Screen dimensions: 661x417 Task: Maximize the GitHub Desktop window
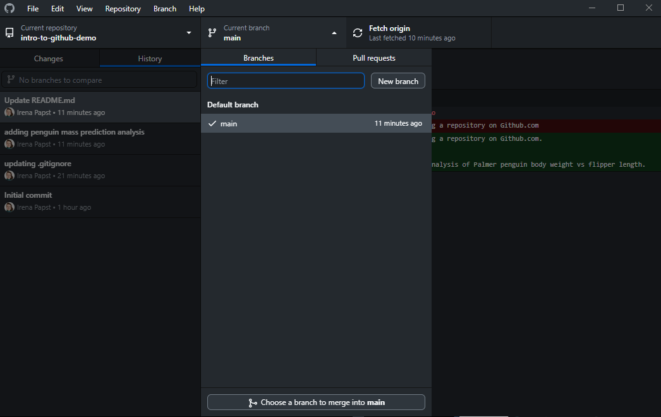click(620, 8)
